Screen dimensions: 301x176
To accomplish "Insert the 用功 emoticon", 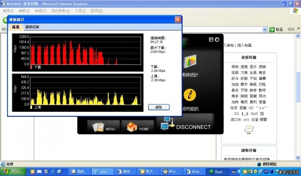I will (262, 96).
